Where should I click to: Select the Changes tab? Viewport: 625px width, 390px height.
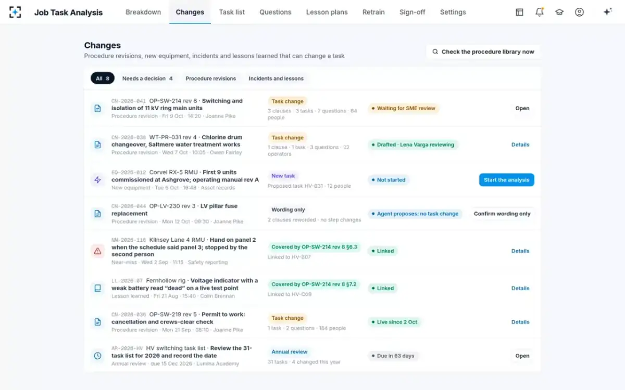[x=190, y=12]
